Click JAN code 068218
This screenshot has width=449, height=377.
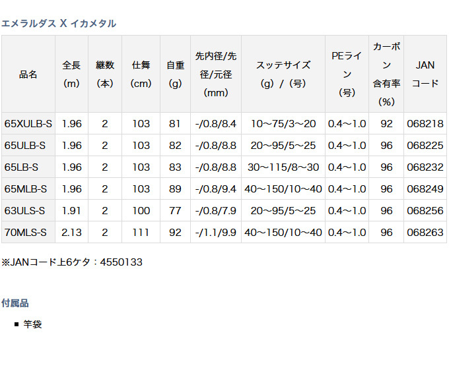(425, 124)
